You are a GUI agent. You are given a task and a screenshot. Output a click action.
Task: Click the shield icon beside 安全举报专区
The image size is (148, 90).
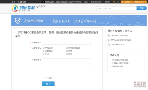click(x=17, y=21)
